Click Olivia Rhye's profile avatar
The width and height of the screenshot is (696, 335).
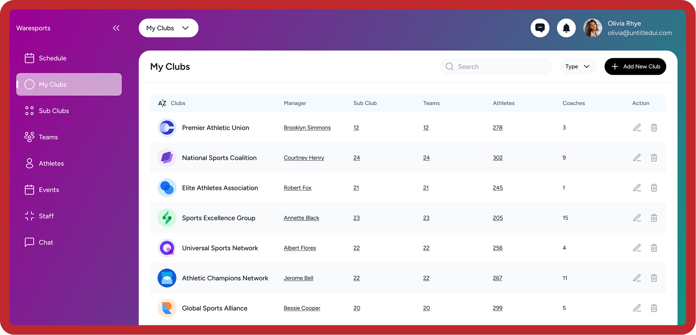click(593, 28)
